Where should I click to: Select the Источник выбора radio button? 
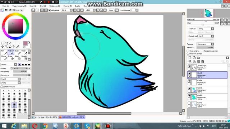coord(188,53)
